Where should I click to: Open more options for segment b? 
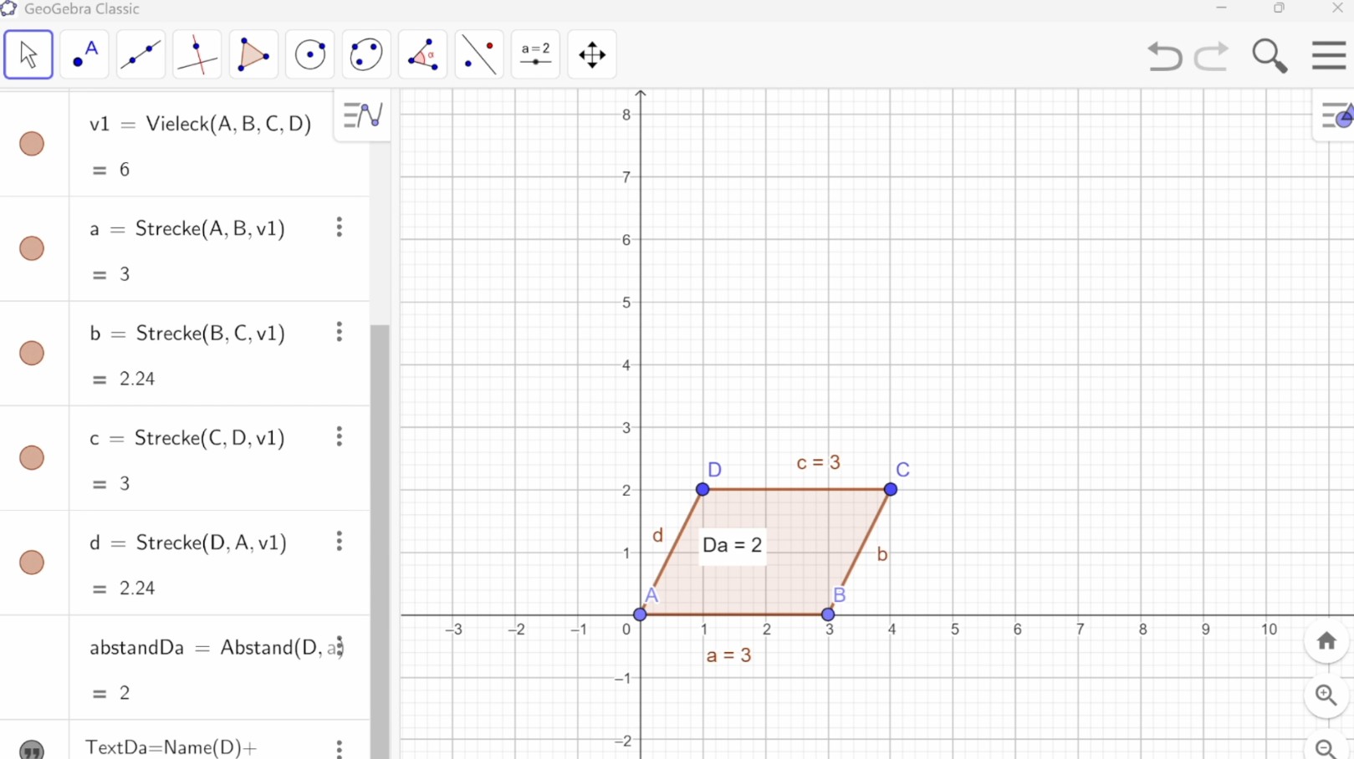pyautogui.click(x=340, y=332)
